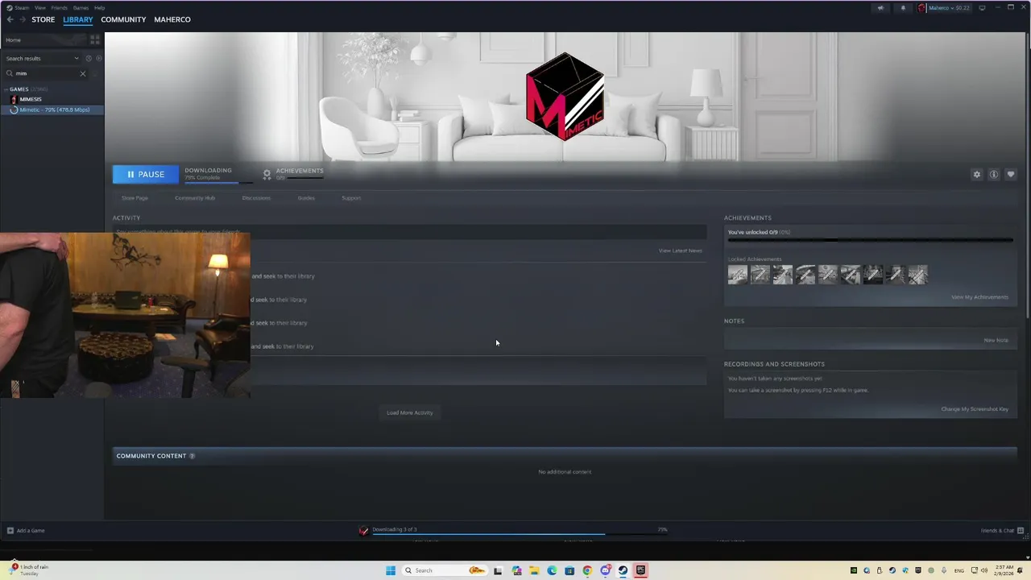Open the MAHERCO profile tab
The image size is (1031, 580).
point(172,19)
